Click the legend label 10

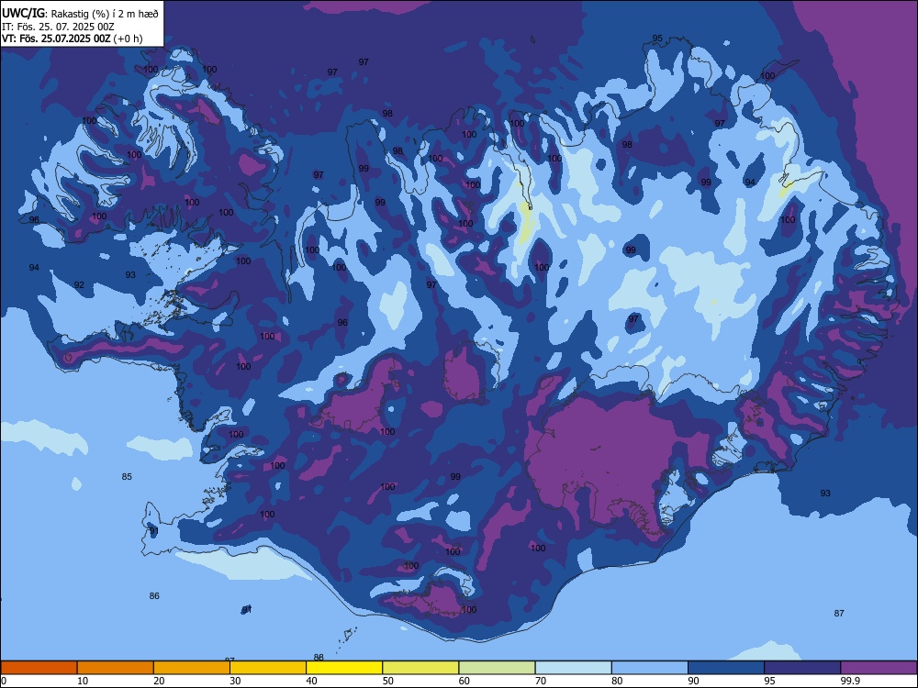pos(83,681)
